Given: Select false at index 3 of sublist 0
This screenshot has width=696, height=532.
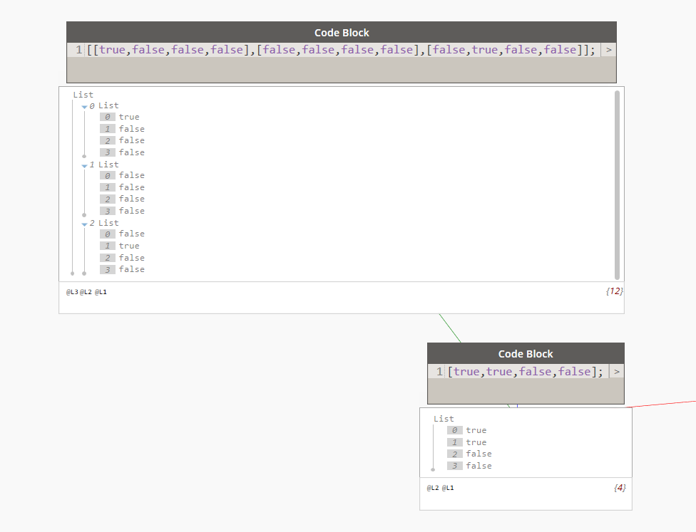Looking at the screenshot, I should (x=131, y=152).
